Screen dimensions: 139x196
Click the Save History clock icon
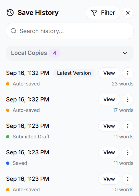(x=10, y=13)
